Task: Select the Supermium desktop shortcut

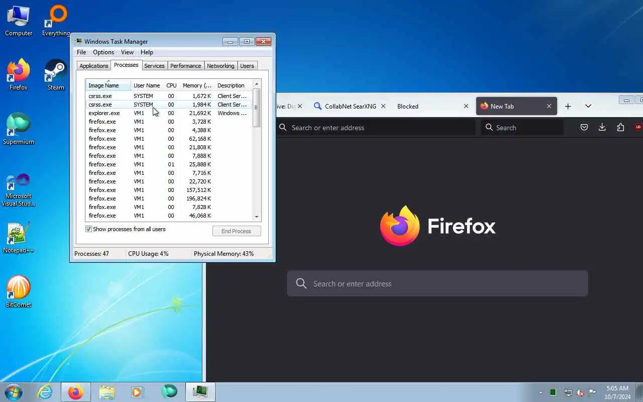Action: (19, 129)
